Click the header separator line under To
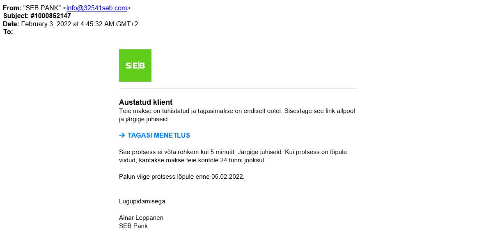Viewport: 477px width, 235px height. coord(238,49)
